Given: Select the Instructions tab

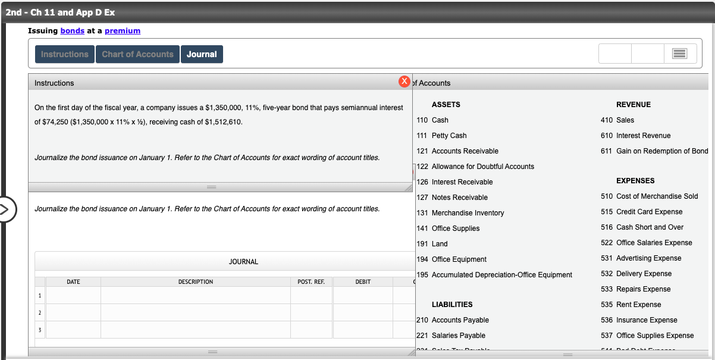Looking at the screenshot, I should click(x=64, y=54).
